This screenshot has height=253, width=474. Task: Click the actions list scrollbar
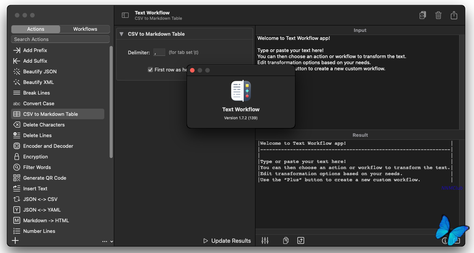[x=111, y=102]
